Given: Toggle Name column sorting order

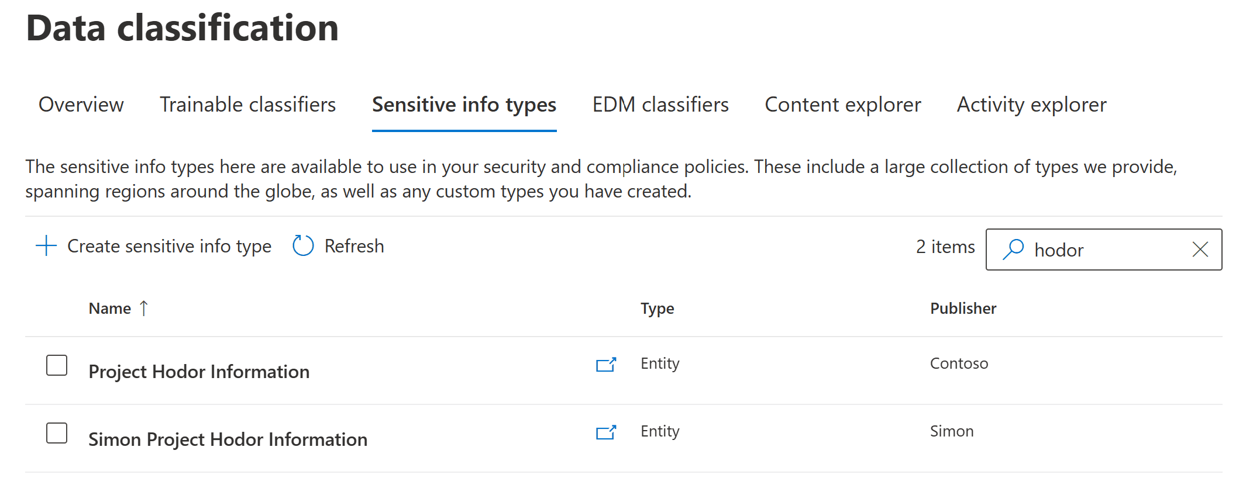Looking at the screenshot, I should pos(117,308).
